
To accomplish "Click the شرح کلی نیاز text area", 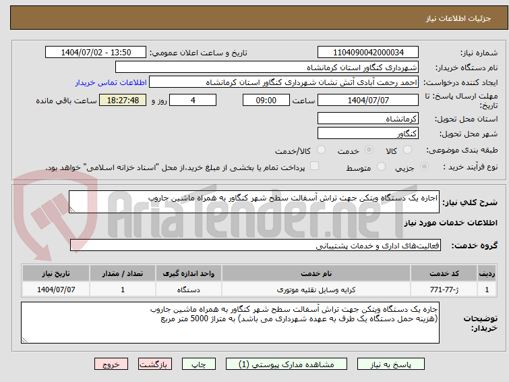I will tap(254, 202).
